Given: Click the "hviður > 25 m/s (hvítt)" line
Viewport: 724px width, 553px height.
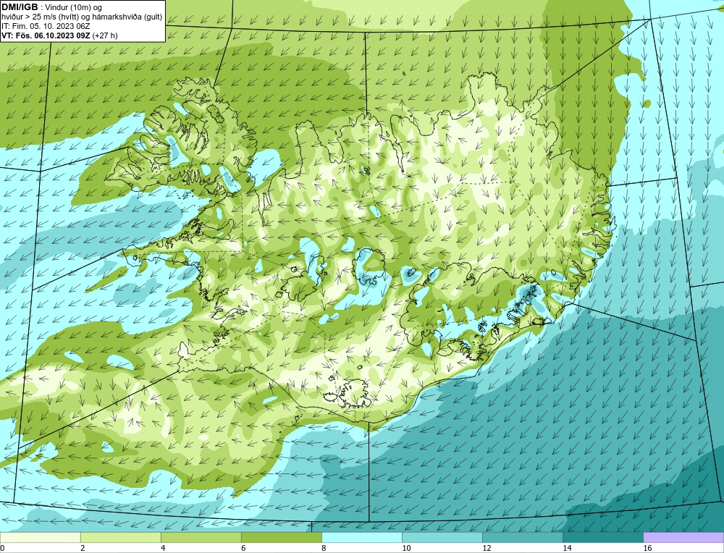Looking at the screenshot, I should pyautogui.click(x=41, y=17).
